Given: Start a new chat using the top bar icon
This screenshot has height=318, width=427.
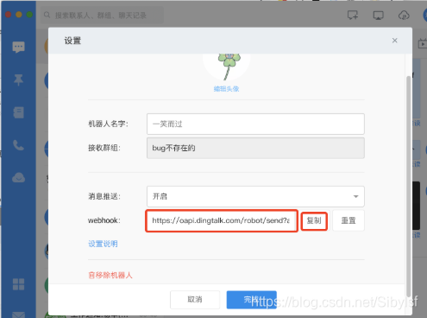Looking at the screenshot, I should (x=353, y=15).
